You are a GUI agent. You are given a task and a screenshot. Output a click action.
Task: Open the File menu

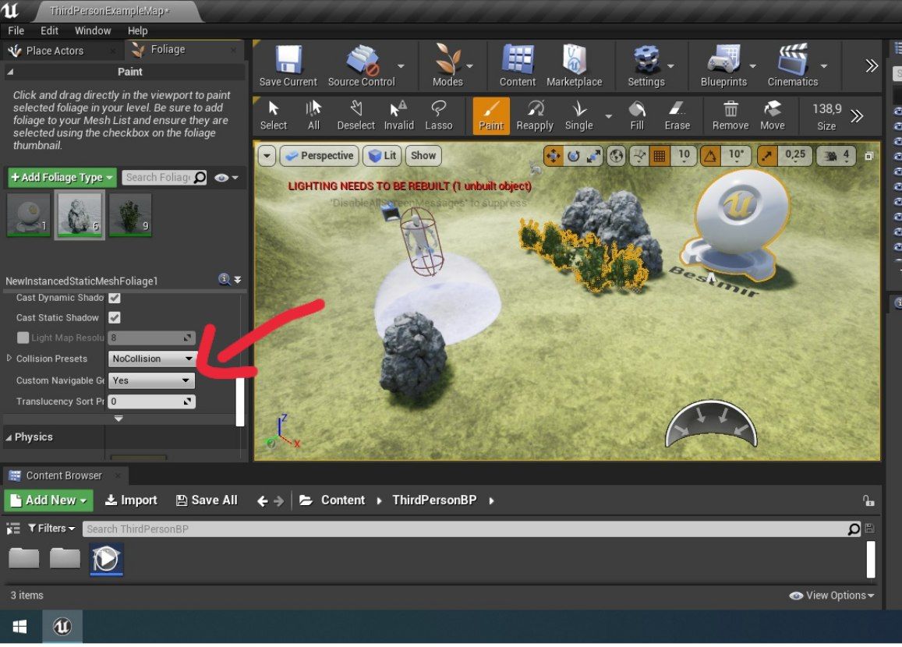click(16, 30)
